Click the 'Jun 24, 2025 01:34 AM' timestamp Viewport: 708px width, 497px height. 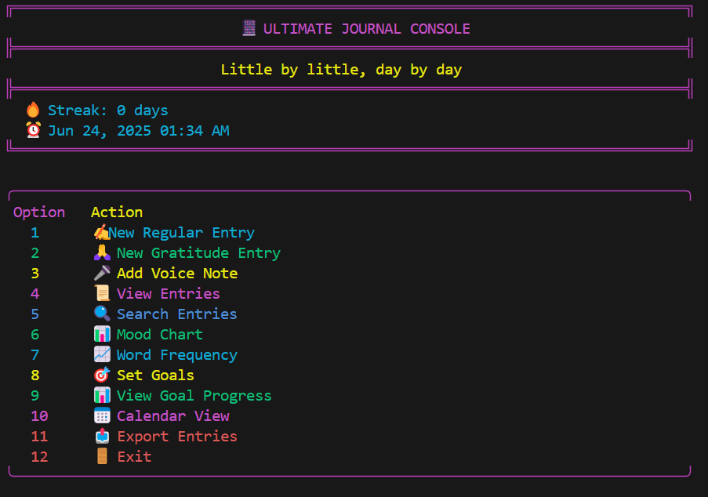[139, 131]
